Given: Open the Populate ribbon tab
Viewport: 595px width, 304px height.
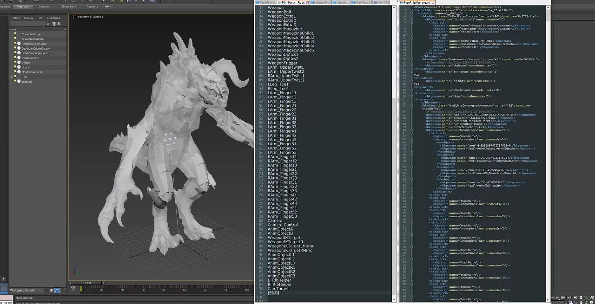Looking at the screenshot, I should [92, 6].
